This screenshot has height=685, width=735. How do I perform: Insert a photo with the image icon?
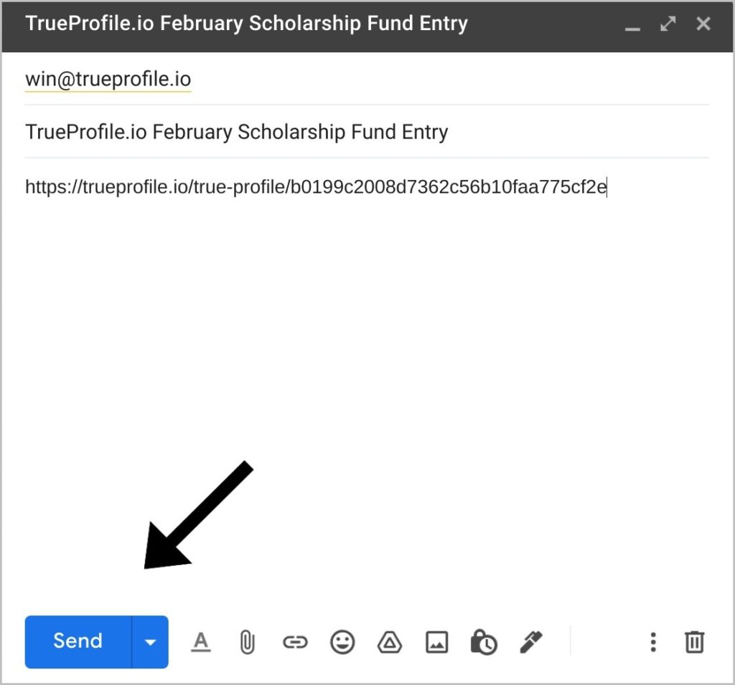[x=437, y=642]
